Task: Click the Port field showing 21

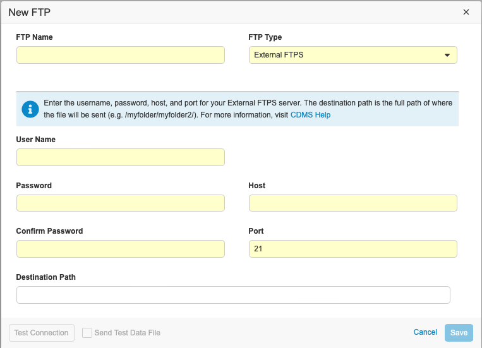Action: pyautogui.click(x=352, y=249)
